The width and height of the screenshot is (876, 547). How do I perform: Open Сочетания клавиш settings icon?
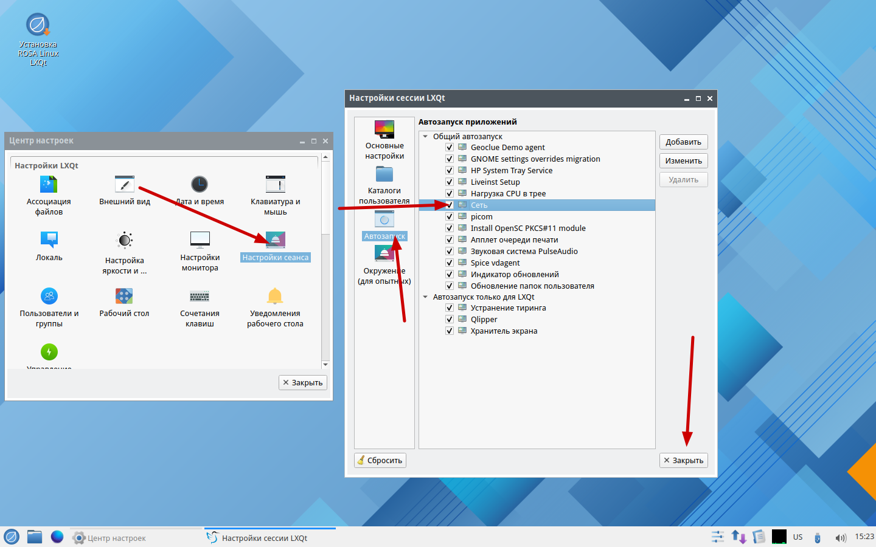click(x=200, y=296)
